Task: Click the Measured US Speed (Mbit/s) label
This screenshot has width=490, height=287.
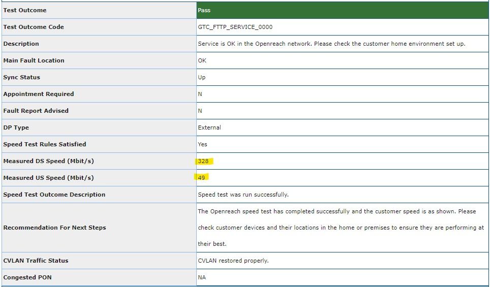Action: [x=48, y=178]
